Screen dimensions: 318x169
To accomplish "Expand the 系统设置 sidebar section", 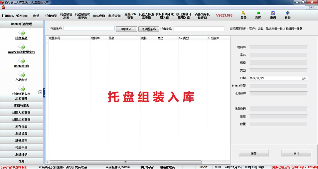I will tap(21, 133).
